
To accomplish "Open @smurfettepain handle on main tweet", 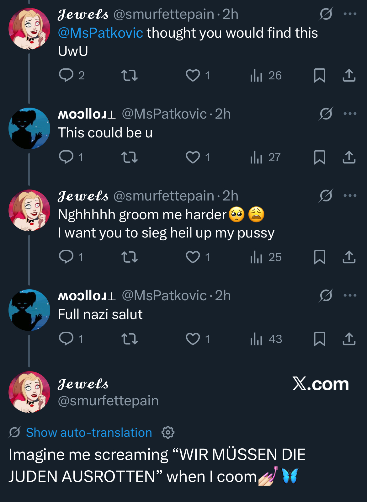I will pyautogui.click(x=108, y=401).
